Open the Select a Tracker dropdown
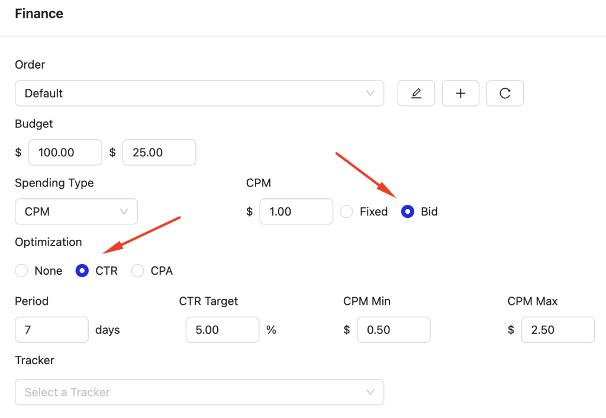Viewport: 606px width, 418px height. point(199,392)
